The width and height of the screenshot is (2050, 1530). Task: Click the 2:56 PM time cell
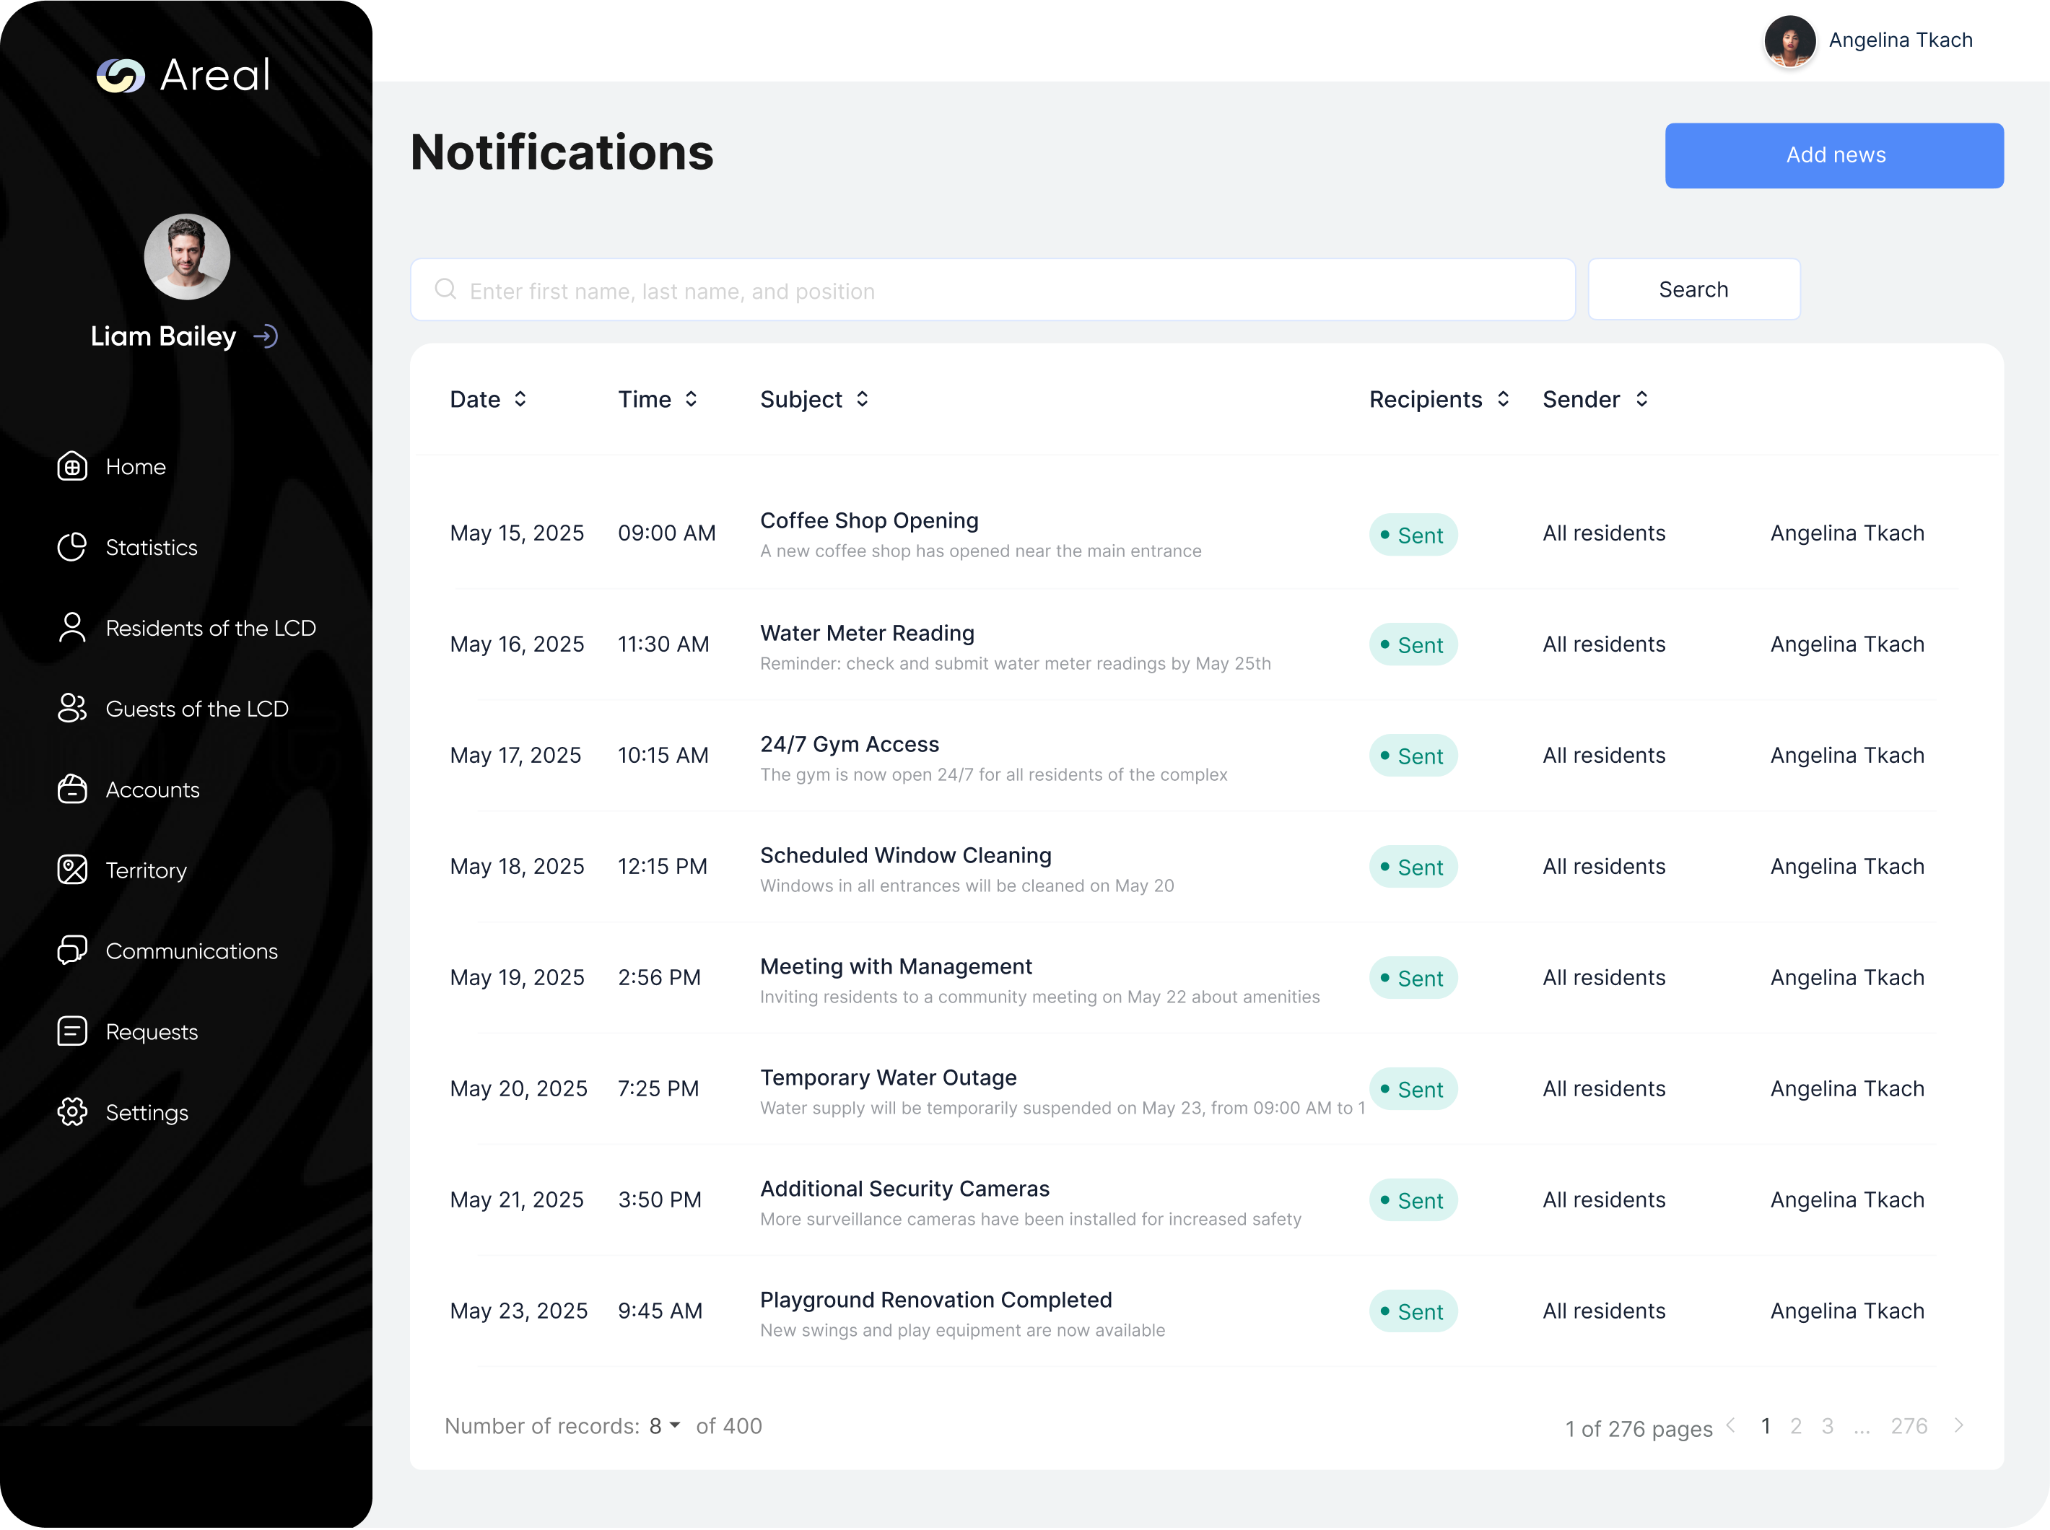(658, 978)
